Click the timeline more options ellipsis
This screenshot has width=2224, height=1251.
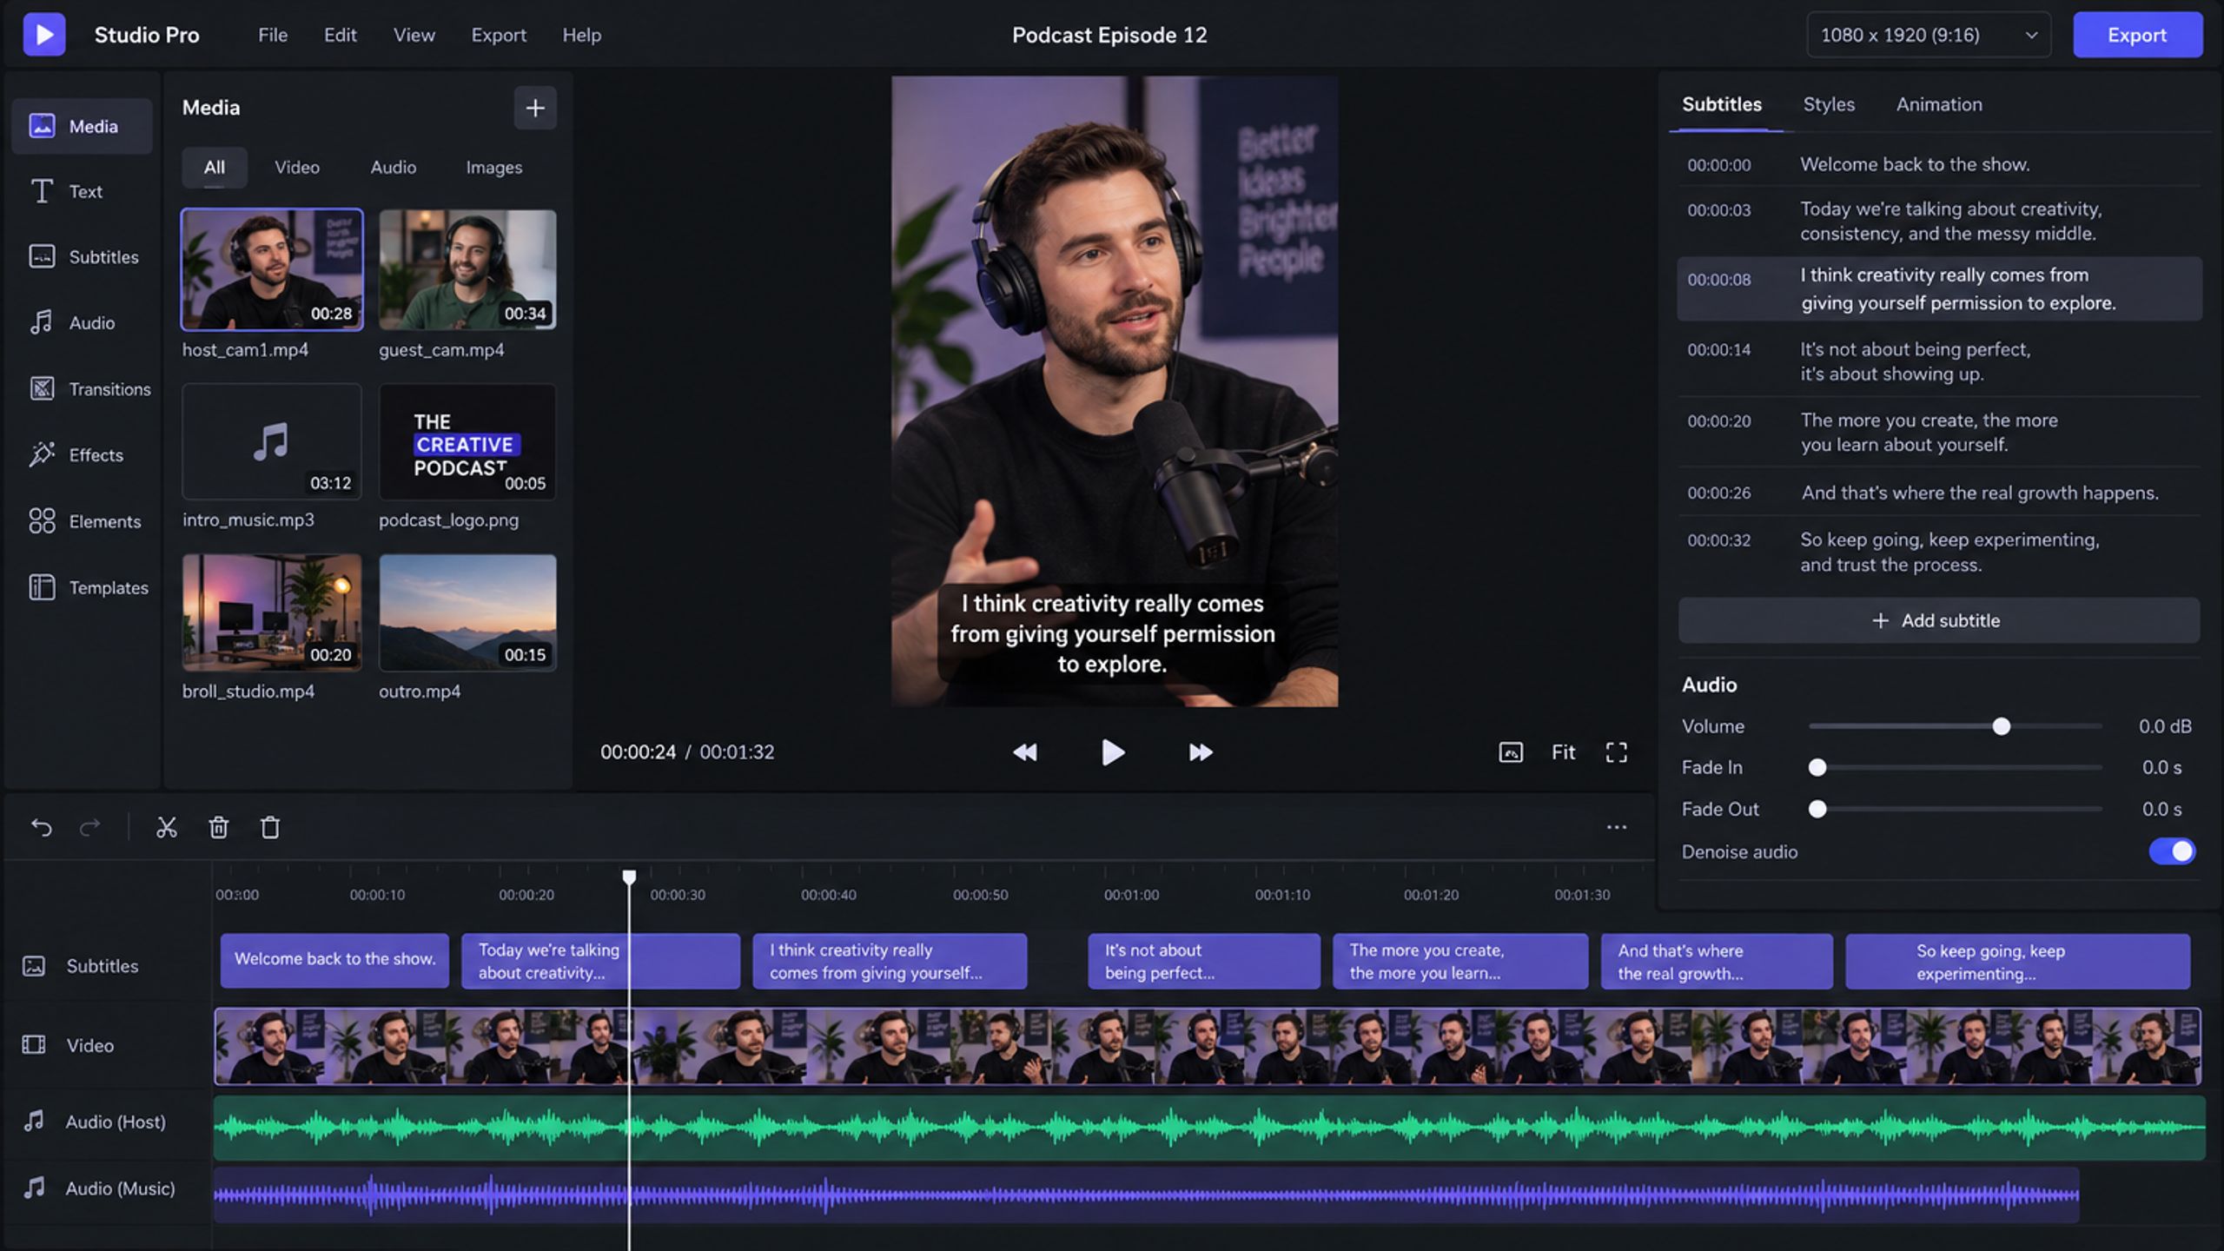(1617, 827)
